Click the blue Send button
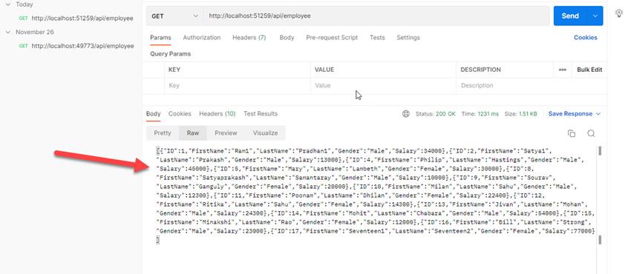631x274 pixels. pos(570,16)
